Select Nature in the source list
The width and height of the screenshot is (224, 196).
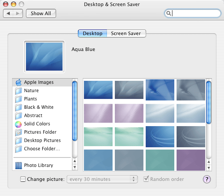tap(42, 91)
